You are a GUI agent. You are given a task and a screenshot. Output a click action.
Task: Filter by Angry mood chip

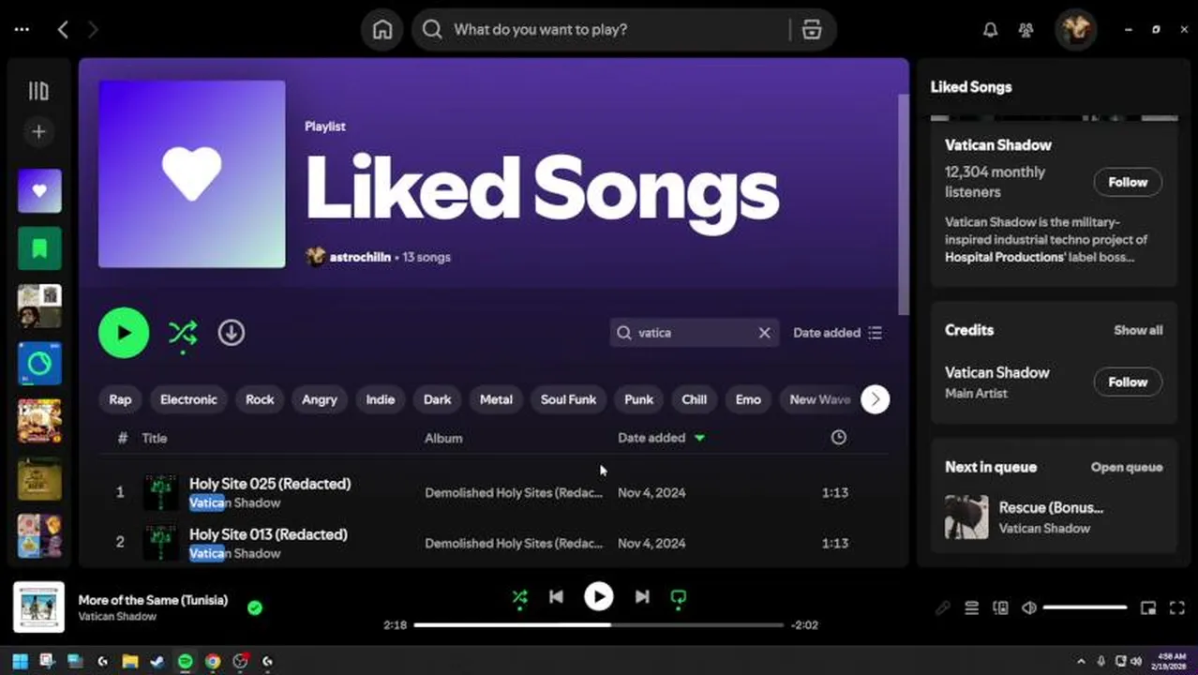(320, 399)
